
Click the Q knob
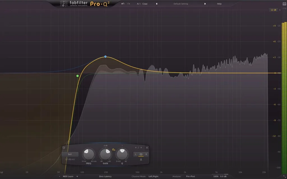pyautogui.click(x=122, y=154)
